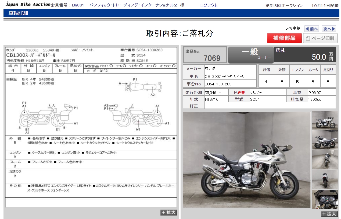
Task: Click the 一般コーナー label
Action: 251,55
